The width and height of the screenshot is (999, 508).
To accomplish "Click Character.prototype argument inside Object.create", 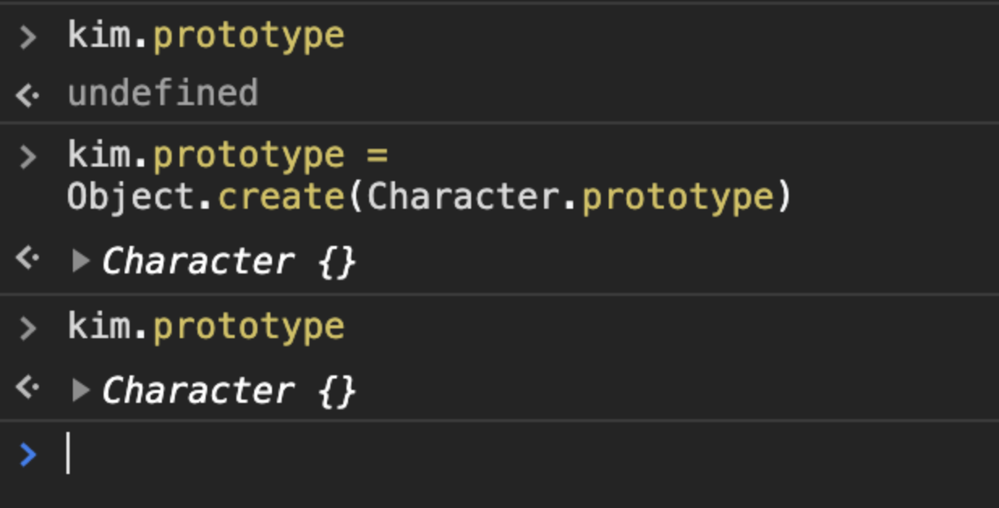I will pyautogui.click(x=569, y=197).
